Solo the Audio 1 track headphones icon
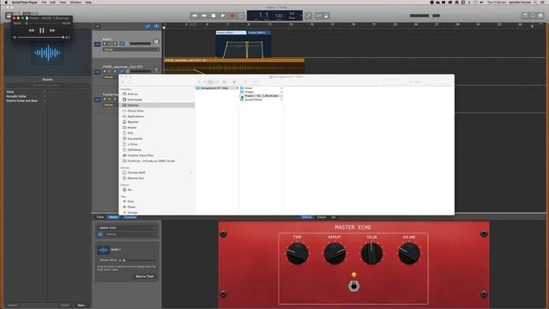This screenshot has width=549, height=309. coord(109,44)
